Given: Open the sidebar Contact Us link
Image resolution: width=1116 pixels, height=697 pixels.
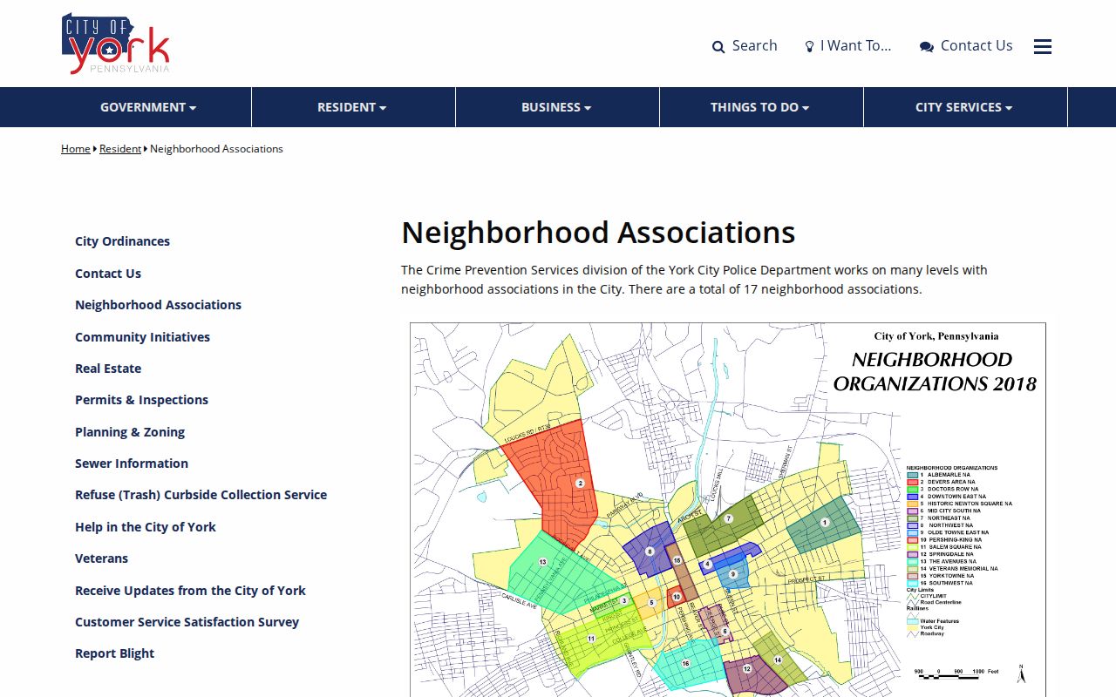Looking at the screenshot, I should pos(108,274).
